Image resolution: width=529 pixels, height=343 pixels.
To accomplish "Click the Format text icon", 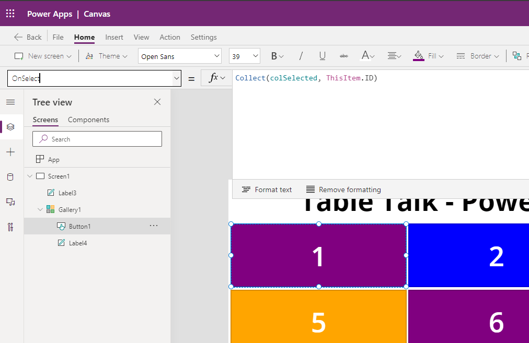I will tap(246, 190).
